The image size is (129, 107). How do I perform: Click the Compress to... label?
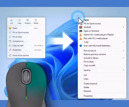point(18,41)
